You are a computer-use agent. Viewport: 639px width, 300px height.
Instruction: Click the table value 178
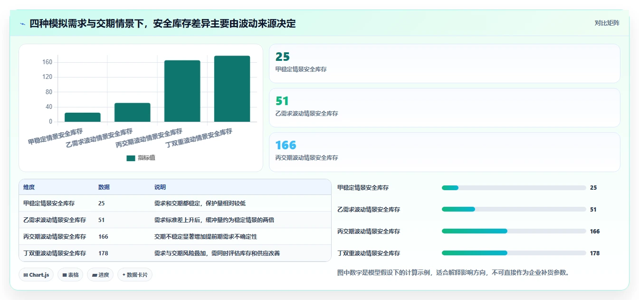pos(103,253)
